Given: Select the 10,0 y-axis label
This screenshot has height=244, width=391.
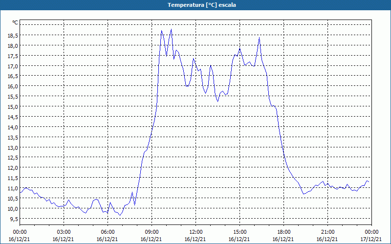Looking at the screenshot, I should click(13, 209).
